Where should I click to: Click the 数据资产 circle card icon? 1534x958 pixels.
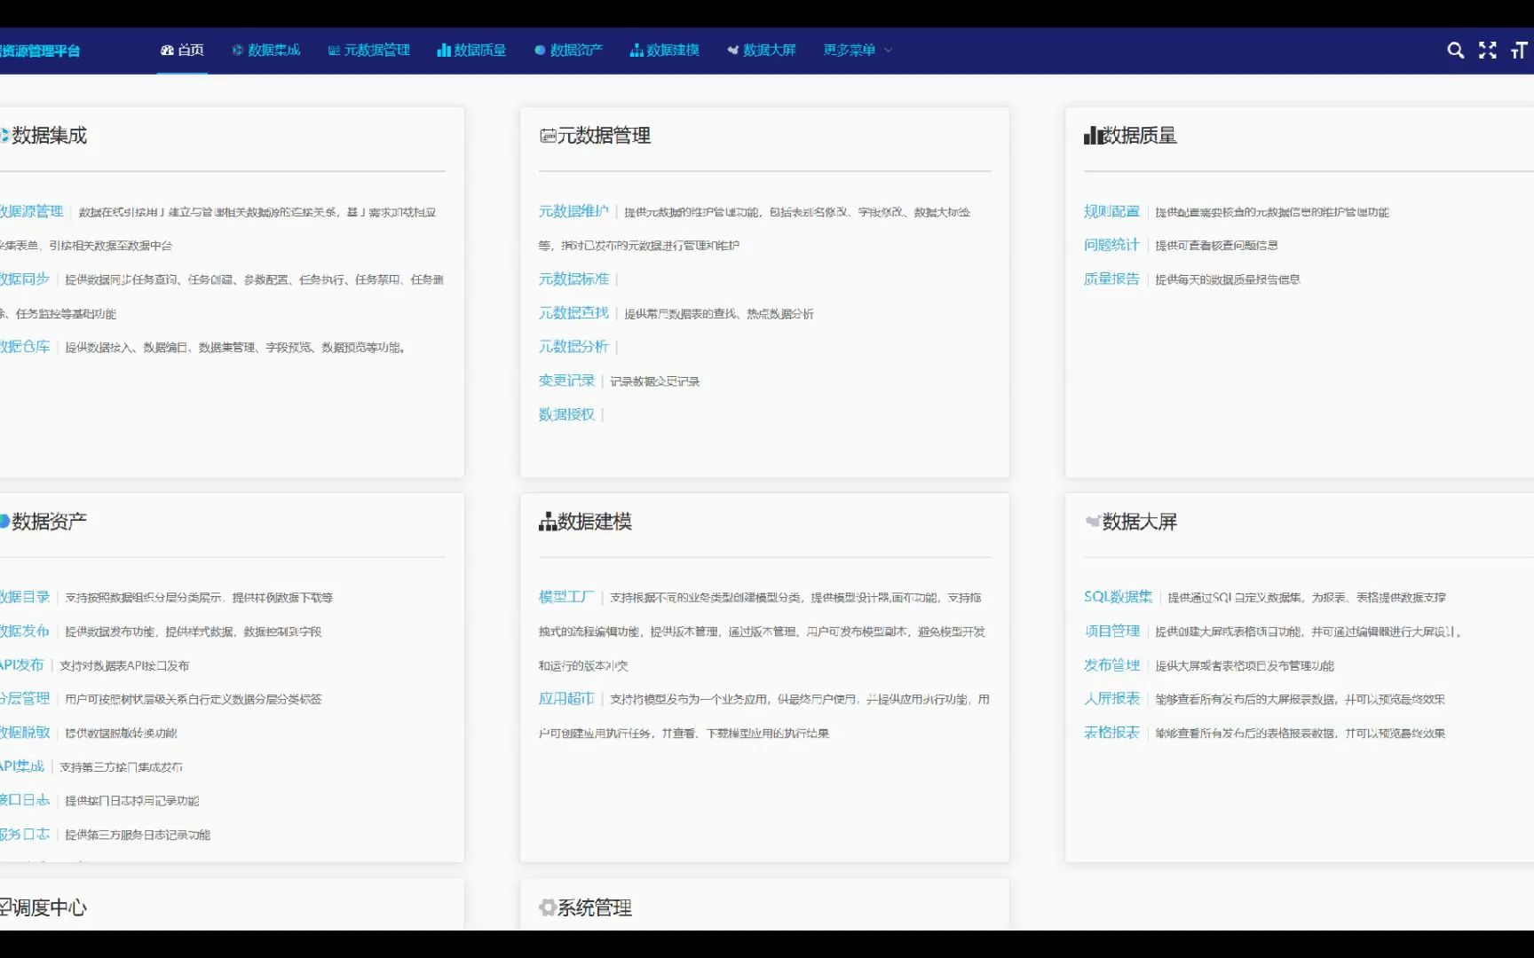point(4,522)
